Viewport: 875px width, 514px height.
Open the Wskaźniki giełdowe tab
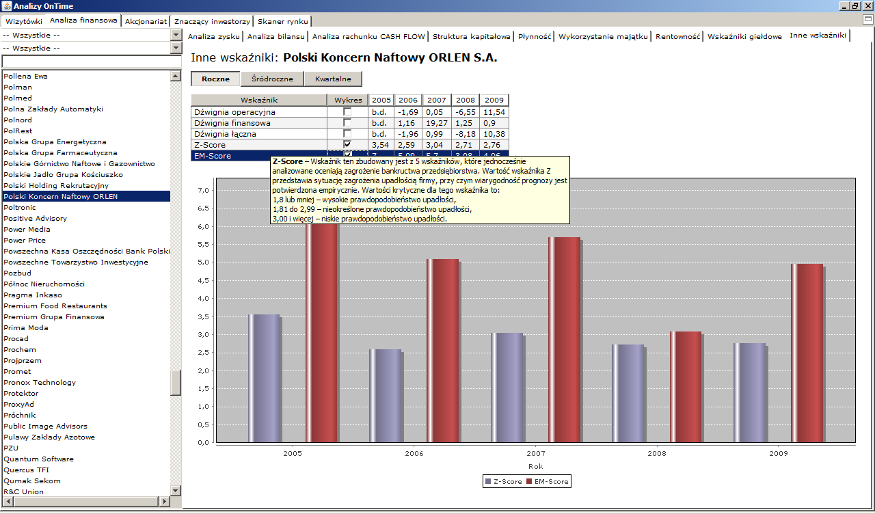(x=744, y=37)
